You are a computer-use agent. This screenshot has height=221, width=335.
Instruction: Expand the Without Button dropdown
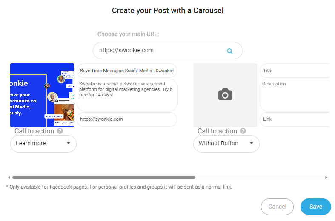[x=226, y=144]
